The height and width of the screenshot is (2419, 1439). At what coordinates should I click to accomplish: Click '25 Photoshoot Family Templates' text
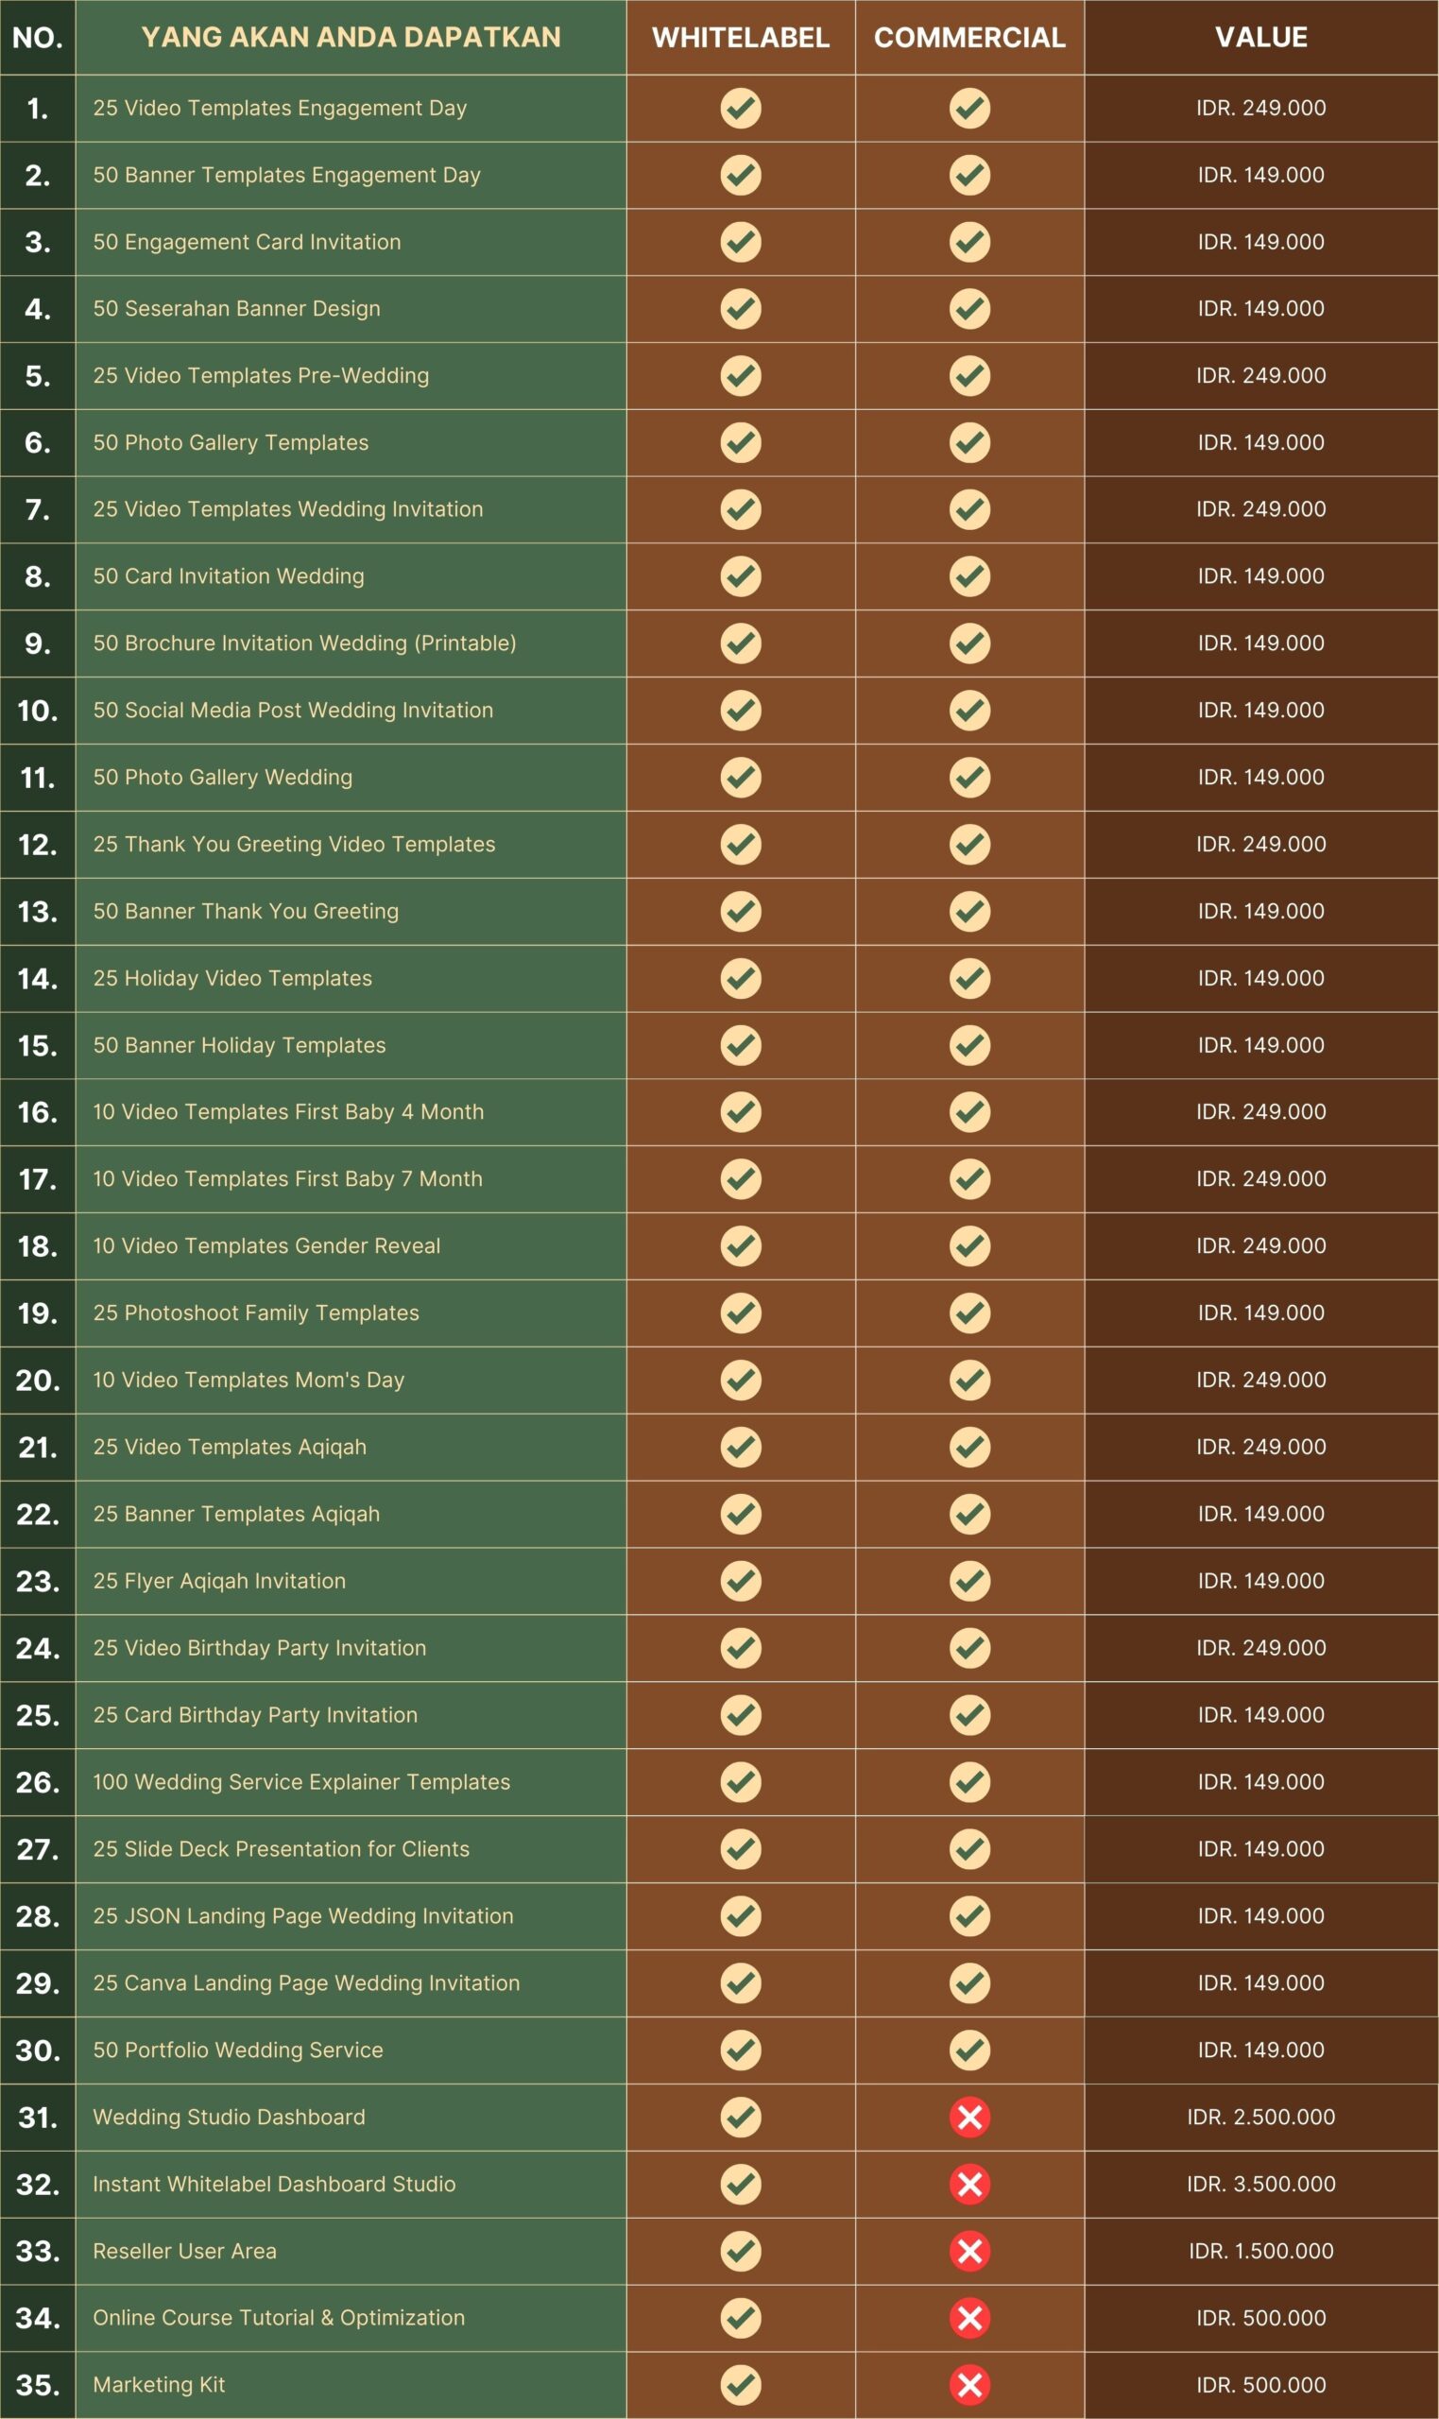pyautogui.click(x=256, y=1312)
